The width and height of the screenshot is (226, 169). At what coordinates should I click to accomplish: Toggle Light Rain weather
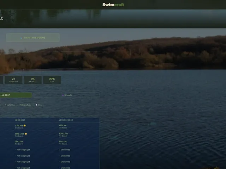10,105
